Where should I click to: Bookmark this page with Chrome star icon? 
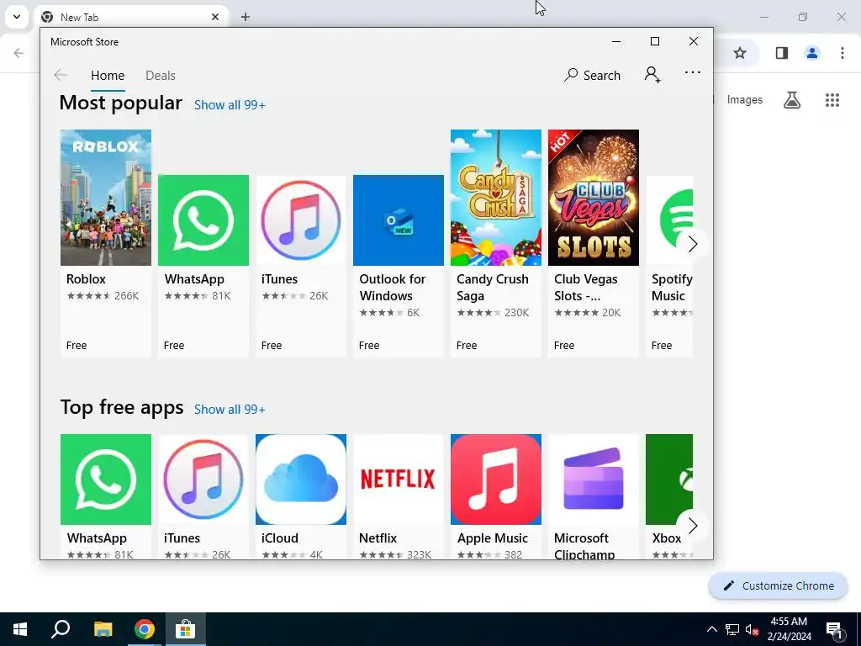[740, 53]
